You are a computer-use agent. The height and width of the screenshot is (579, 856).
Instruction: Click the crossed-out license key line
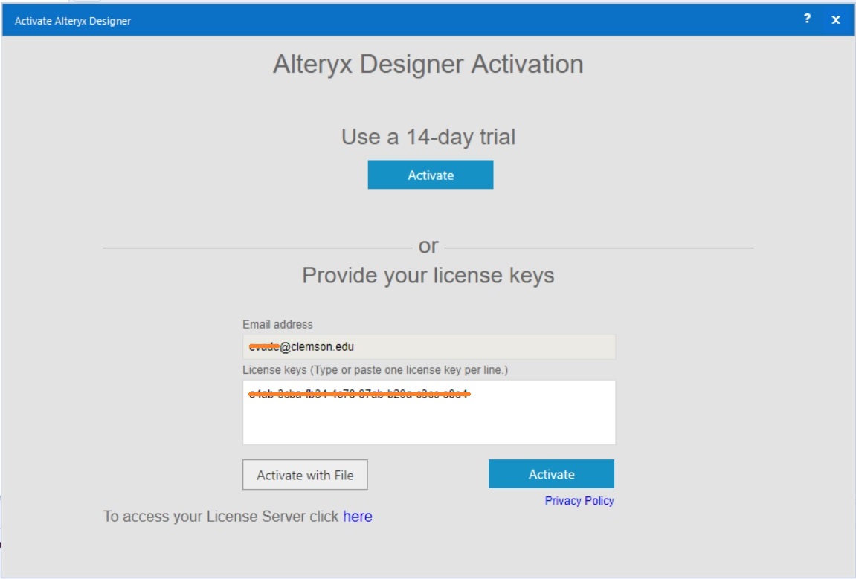[358, 394]
